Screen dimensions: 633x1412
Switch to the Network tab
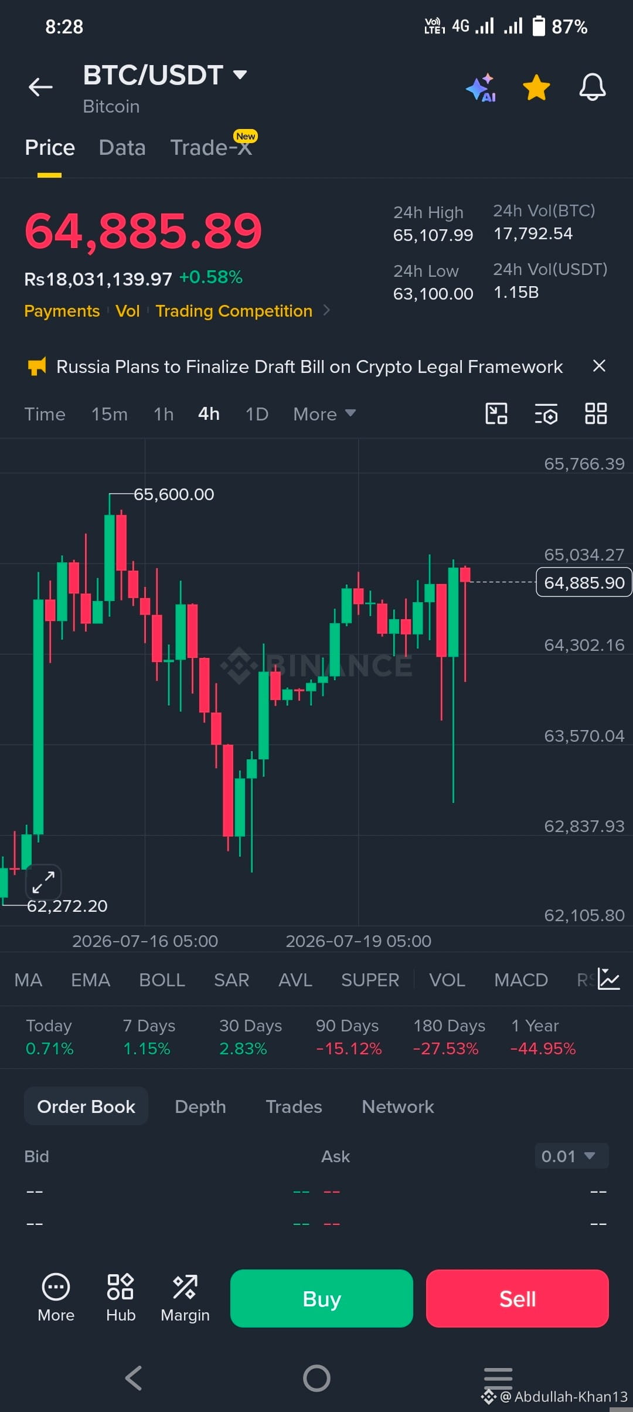coord(398,1106)
